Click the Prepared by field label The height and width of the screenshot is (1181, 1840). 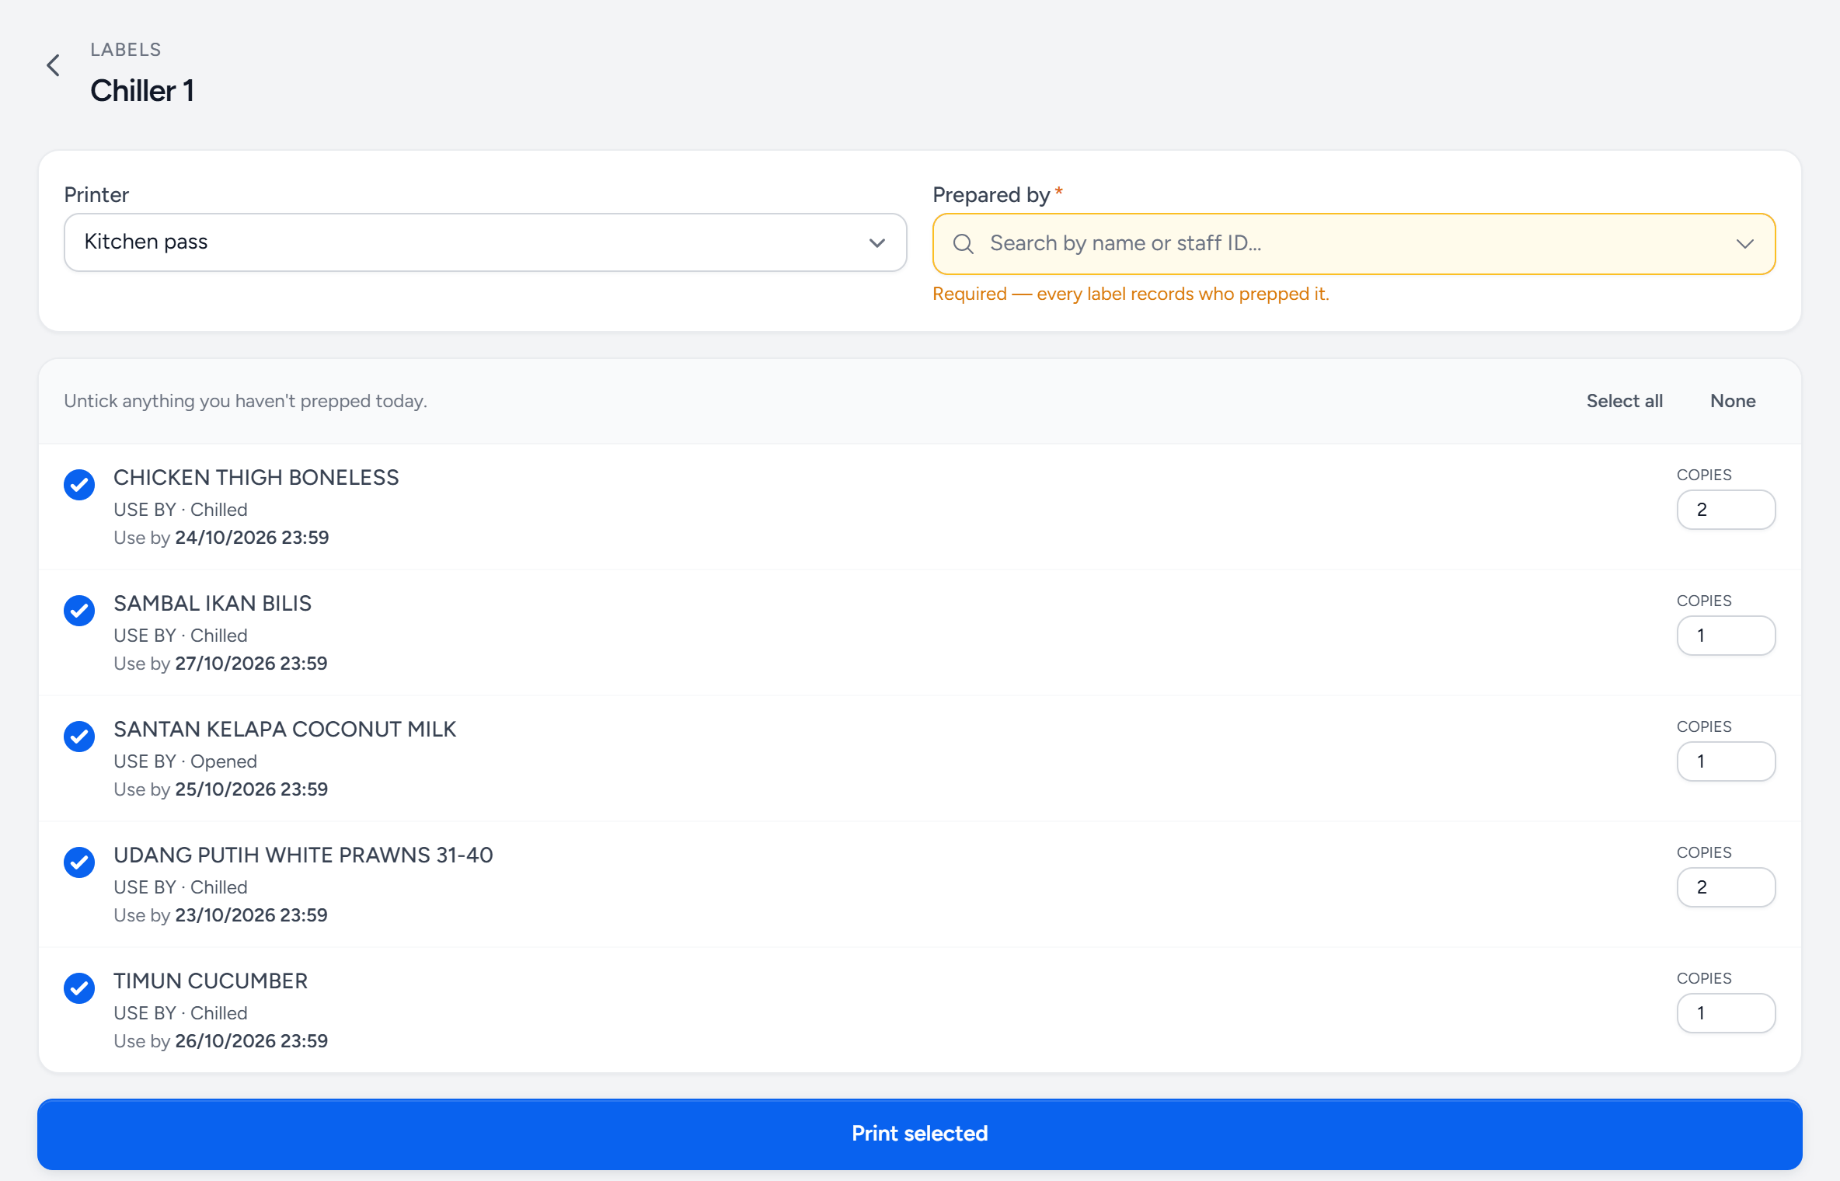(x=991, y=195)
